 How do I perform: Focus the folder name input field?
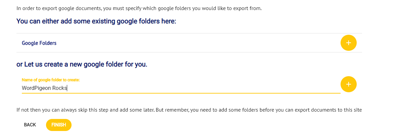click(181, 88)
